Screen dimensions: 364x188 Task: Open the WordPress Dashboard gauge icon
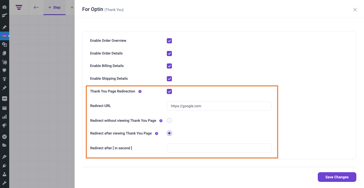coord(4,7)
